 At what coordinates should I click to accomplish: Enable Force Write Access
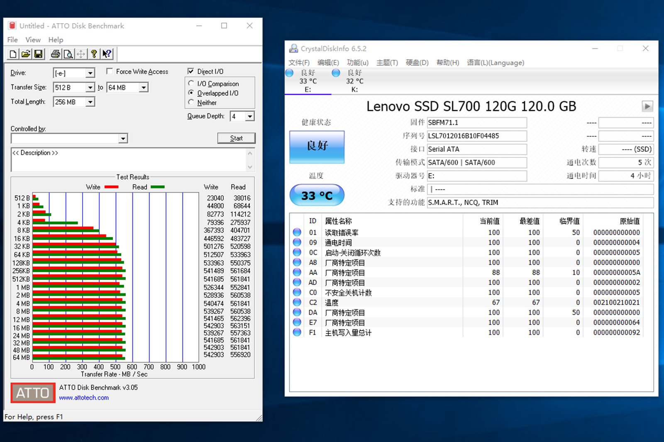point(110,71)
